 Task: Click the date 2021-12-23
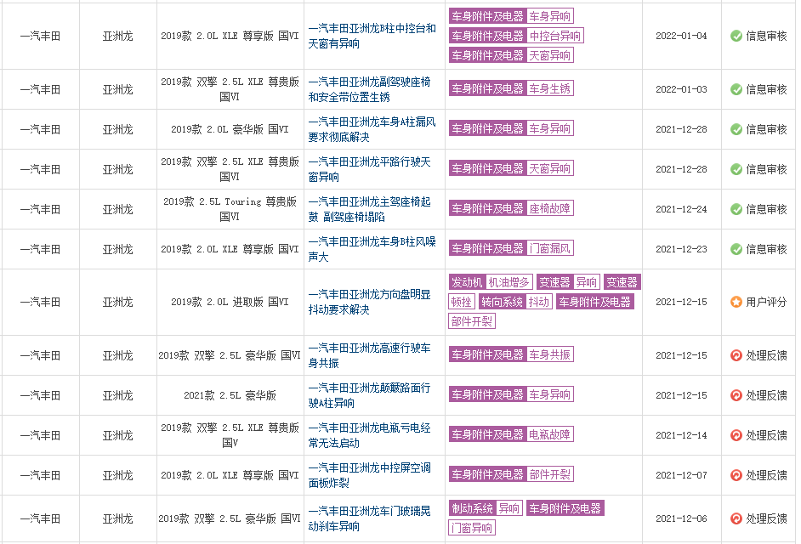pos(681,249)
